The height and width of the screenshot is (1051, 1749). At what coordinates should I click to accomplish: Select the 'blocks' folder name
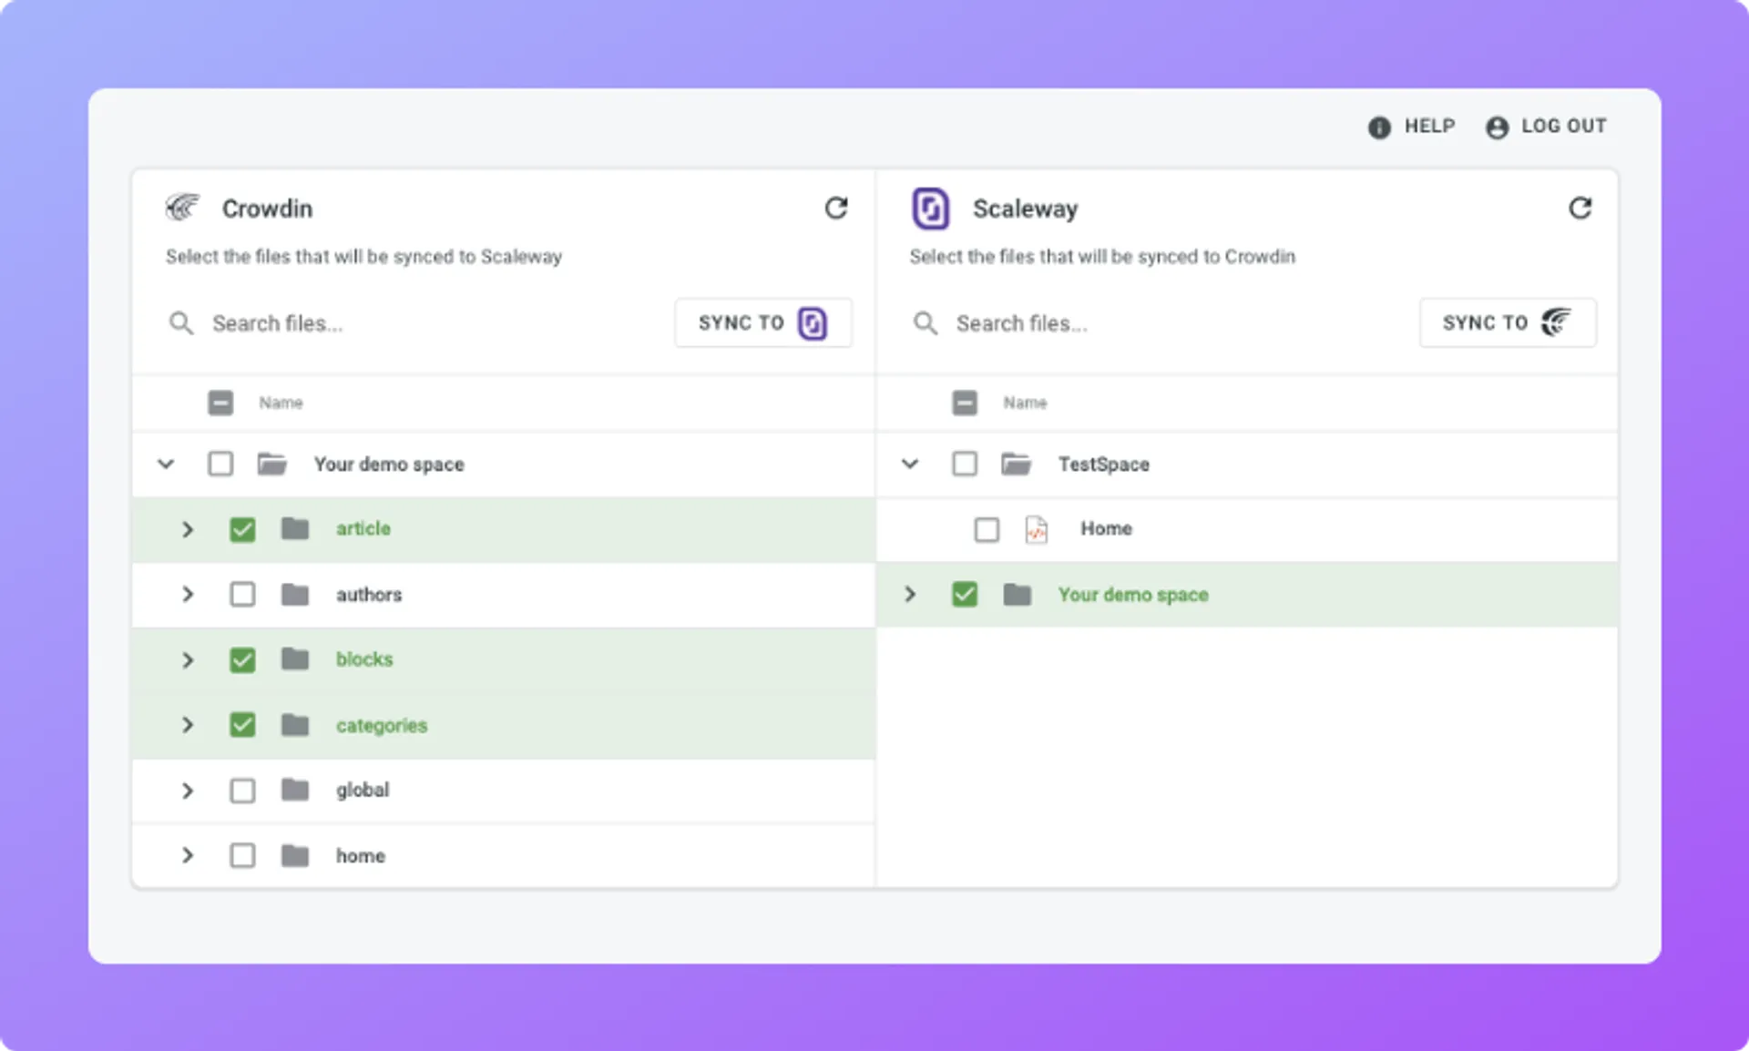[x=364, y=659]
